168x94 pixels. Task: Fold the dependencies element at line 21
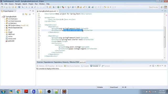coord(40,25)
